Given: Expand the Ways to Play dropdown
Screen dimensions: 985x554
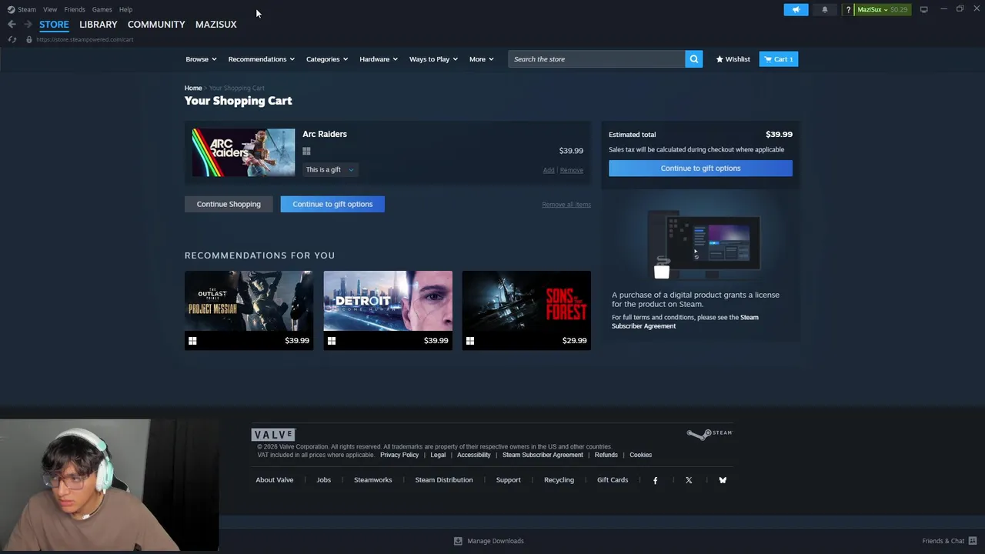Looking at the screenshot, I should point(433,59).
